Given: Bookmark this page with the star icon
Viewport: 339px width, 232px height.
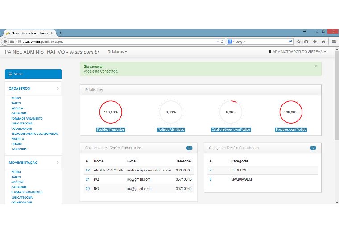Looking at the screenshot, I should [x=298, y=41].
